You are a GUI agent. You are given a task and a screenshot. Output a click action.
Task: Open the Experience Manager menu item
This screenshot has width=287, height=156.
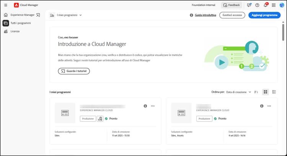point(23,15)
